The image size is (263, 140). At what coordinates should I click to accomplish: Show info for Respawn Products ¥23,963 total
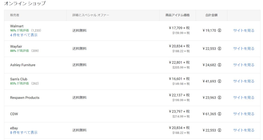[219, 98]
